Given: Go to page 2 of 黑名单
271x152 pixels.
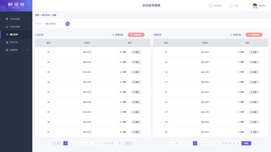Looking at the screenshot, I should (x=189, y=143).
